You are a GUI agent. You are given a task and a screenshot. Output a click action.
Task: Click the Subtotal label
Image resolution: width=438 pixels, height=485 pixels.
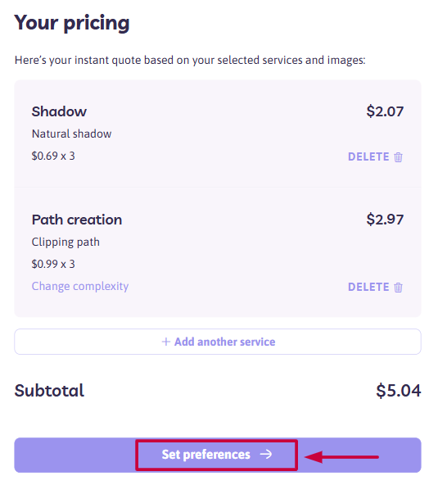pos(49,390)
